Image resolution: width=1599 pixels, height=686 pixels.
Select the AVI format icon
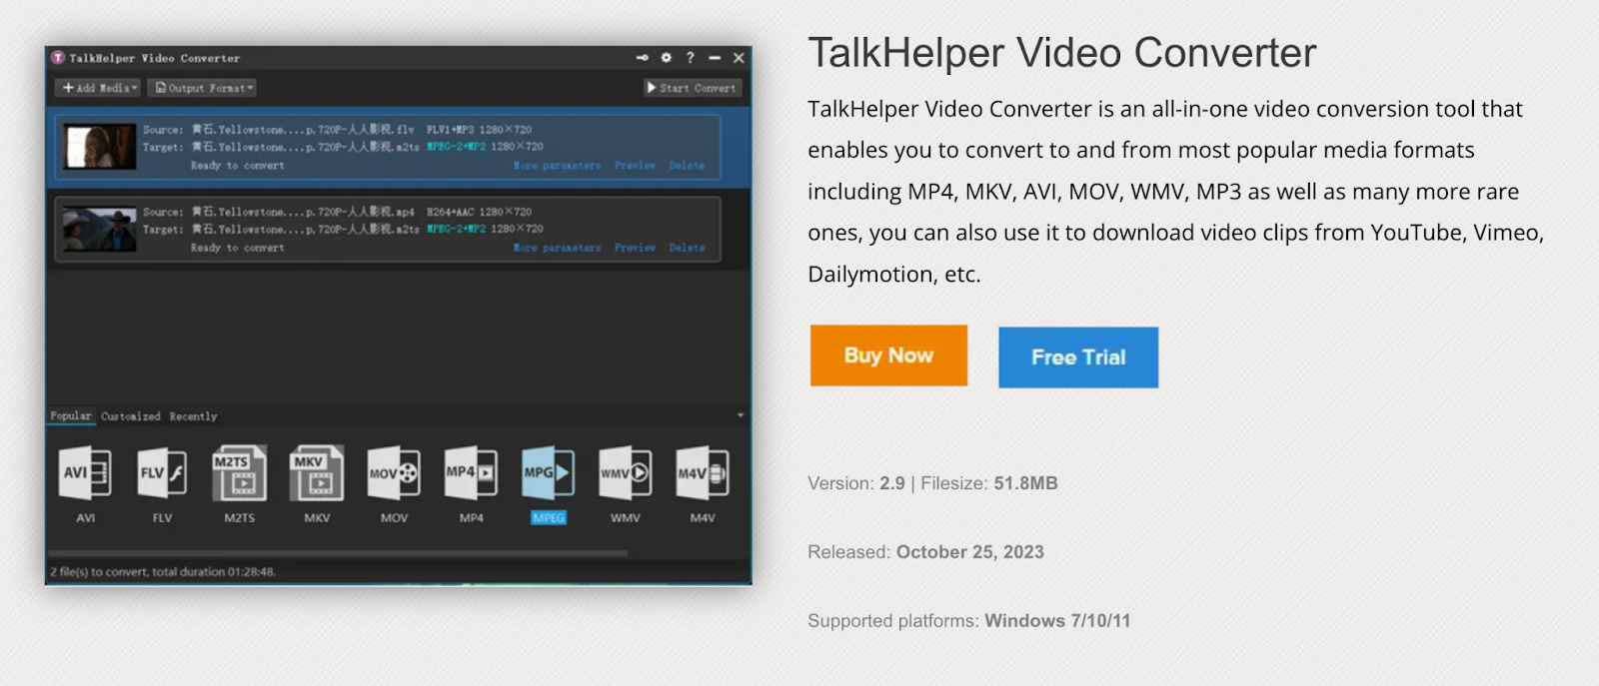[86, 473]
